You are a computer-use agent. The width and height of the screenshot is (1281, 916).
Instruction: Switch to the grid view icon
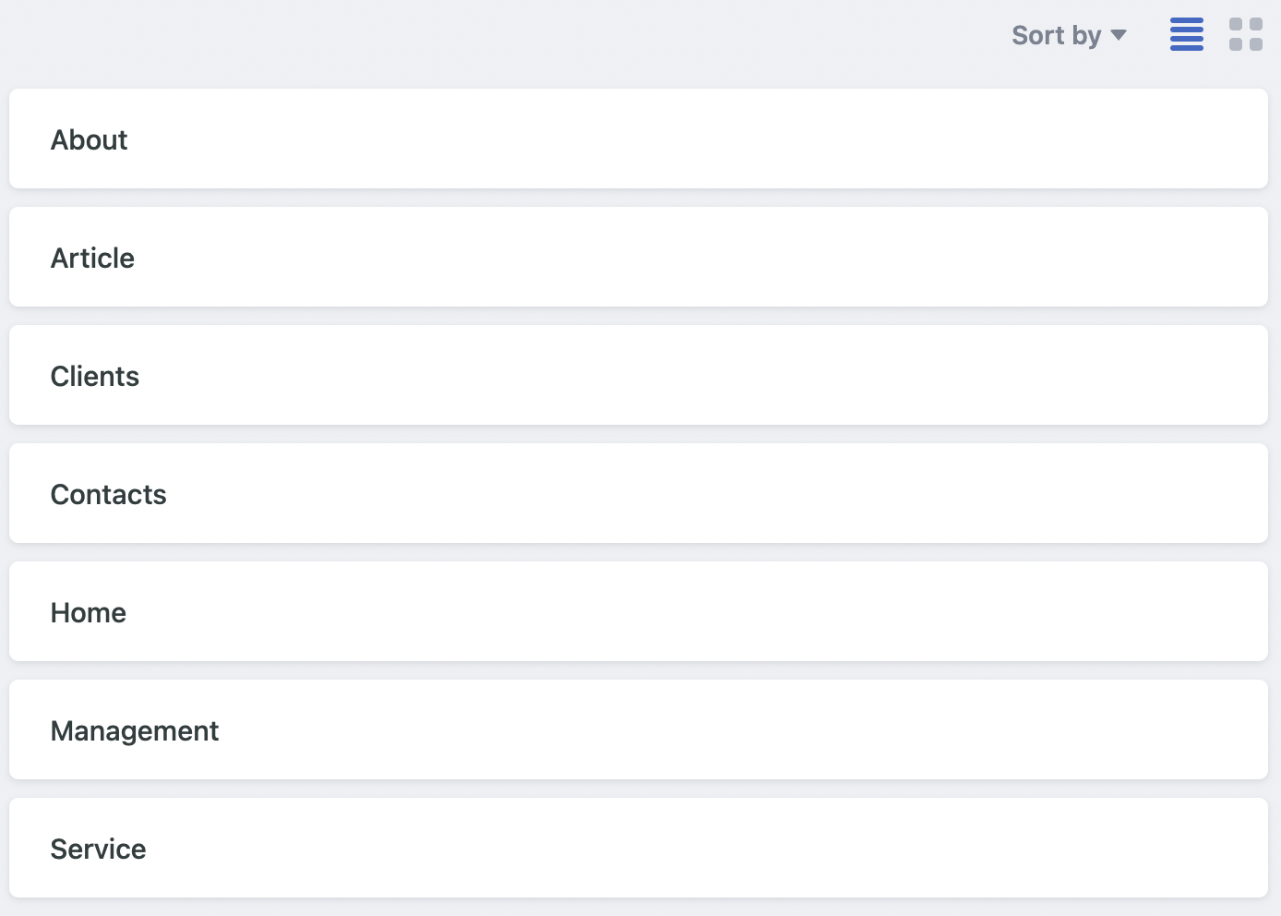(1245, 35)
